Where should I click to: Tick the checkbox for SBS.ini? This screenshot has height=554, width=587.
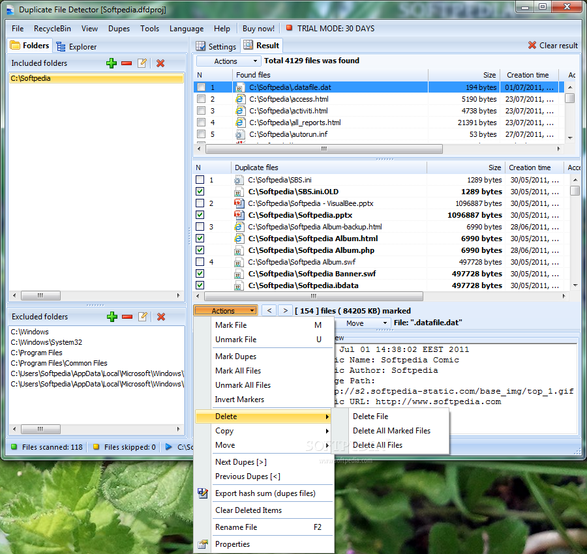pos(200,179)
